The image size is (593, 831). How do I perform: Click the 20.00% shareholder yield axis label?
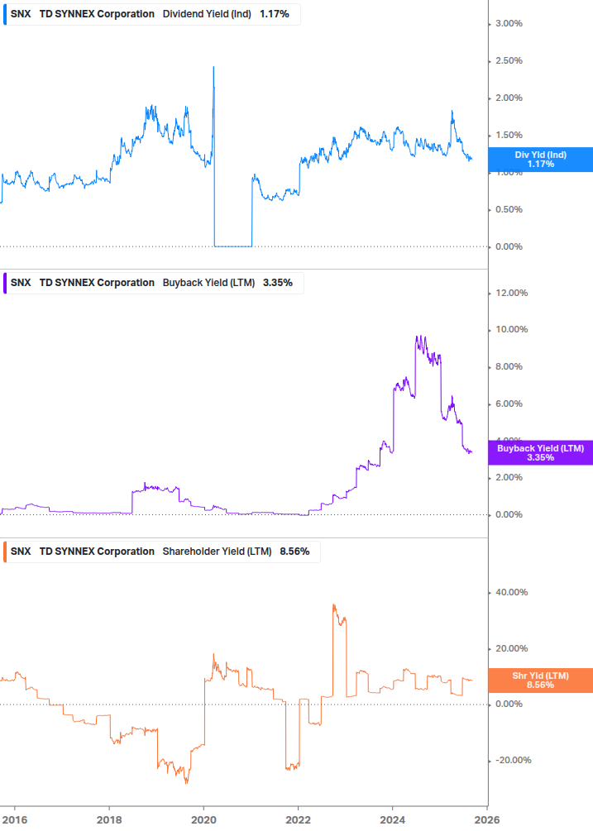coord(511,648)
